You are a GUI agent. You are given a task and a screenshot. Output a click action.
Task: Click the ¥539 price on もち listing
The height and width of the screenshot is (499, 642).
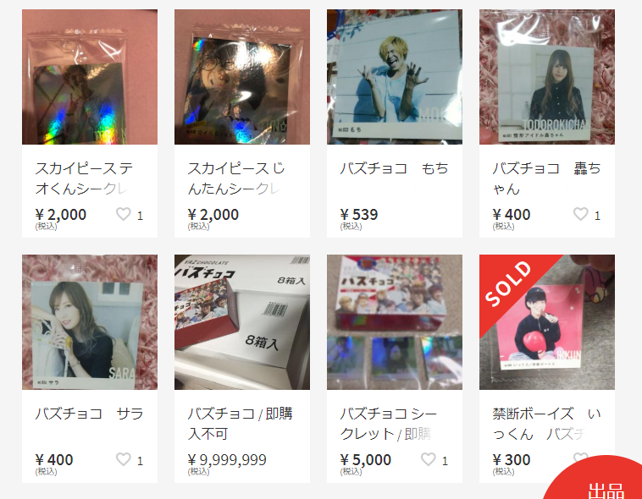point(358,214)
